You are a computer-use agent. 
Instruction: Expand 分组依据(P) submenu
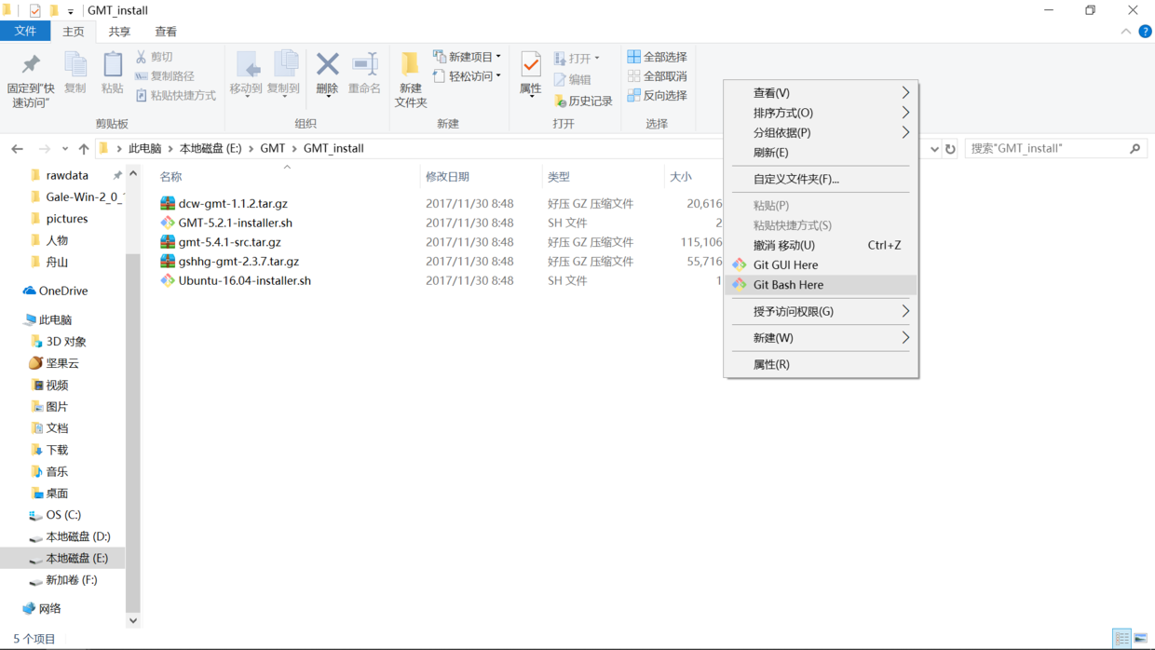[821, 132]
